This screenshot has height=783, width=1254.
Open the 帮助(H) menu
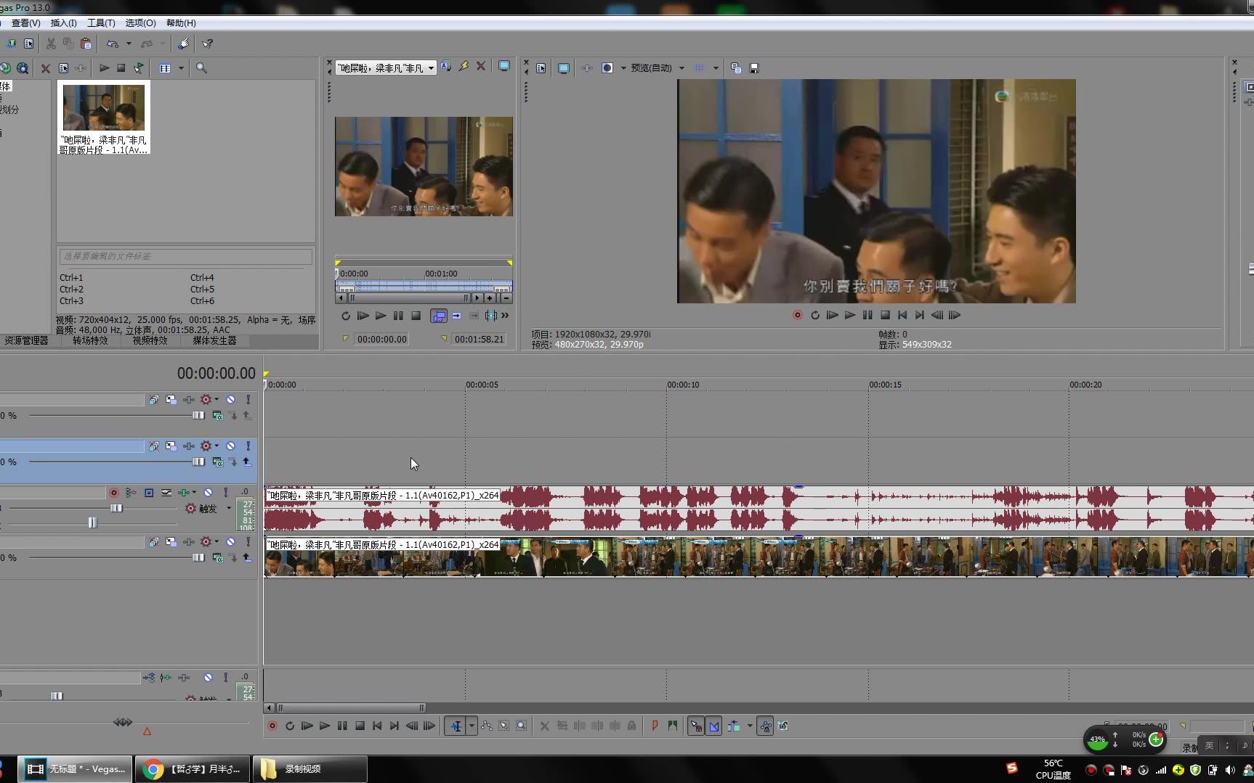pos(181,23)
